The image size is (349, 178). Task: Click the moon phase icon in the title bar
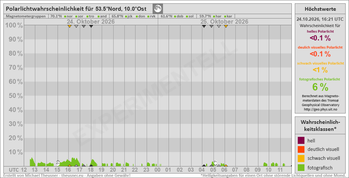pos(158,9)
